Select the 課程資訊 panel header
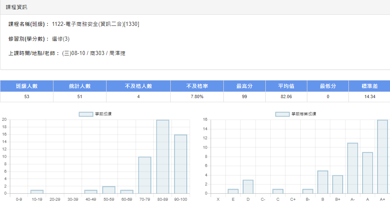The width and height of the screenshot is (390, 202). pos(195,7)
